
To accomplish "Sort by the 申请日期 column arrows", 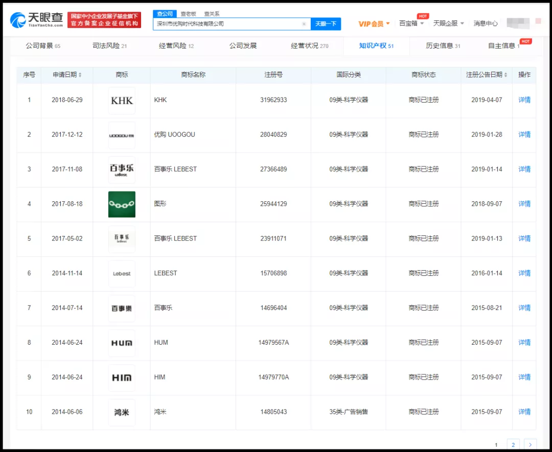I will pyautogui.click(x=80, y=75).
